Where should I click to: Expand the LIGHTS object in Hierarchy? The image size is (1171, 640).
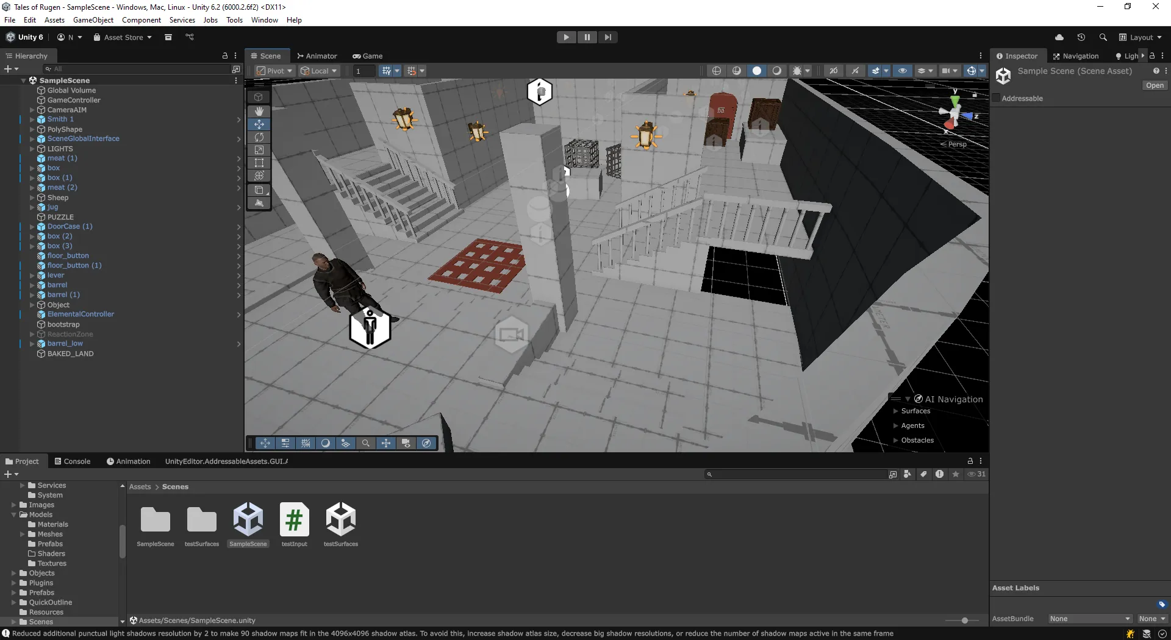[32, 149]
